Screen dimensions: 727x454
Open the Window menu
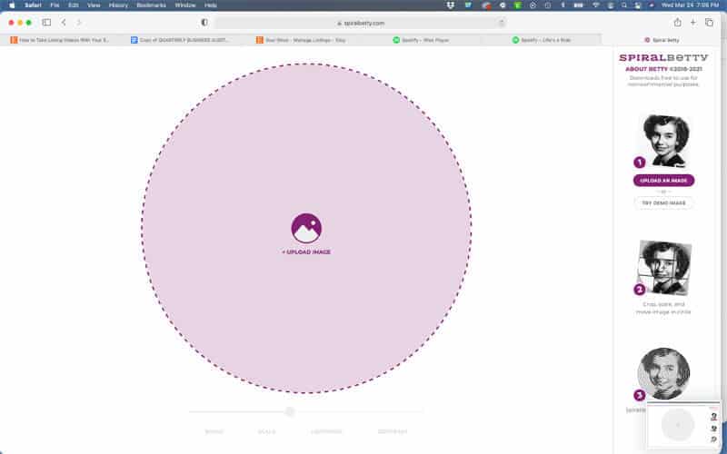(185, 5)
